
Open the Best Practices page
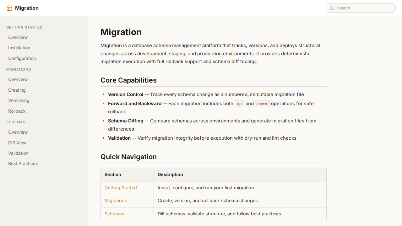(x=23, y=164)
